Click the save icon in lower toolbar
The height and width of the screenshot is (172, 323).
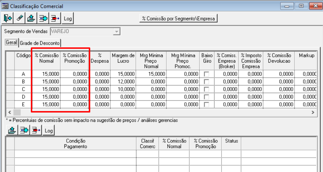[x=12, y=130]
